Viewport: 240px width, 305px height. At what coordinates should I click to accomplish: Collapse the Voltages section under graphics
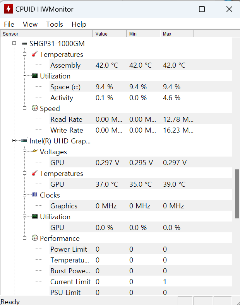25,152
